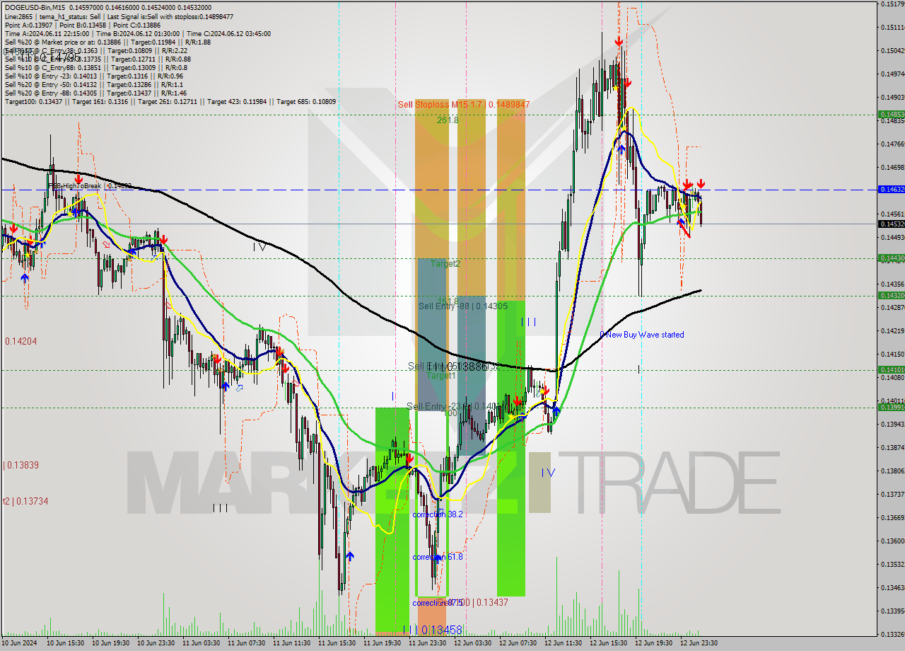Click the '| 0.13839' level label
Screen dimensions: 905x651
(21, 465)
